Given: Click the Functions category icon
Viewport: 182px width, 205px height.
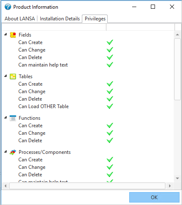Looking at the screenshot, I should tap(13, 118).
